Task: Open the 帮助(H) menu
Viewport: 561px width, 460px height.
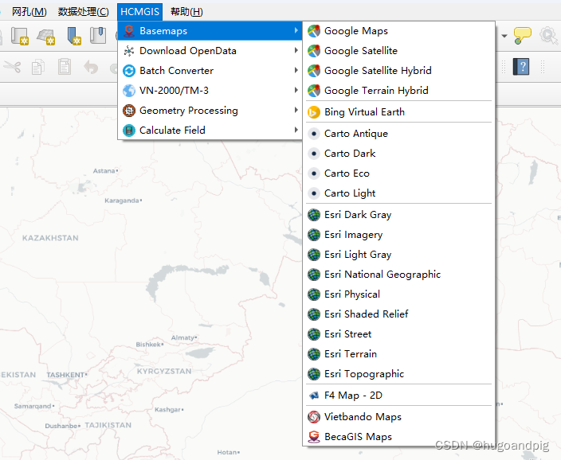Action: click(186, 12)
